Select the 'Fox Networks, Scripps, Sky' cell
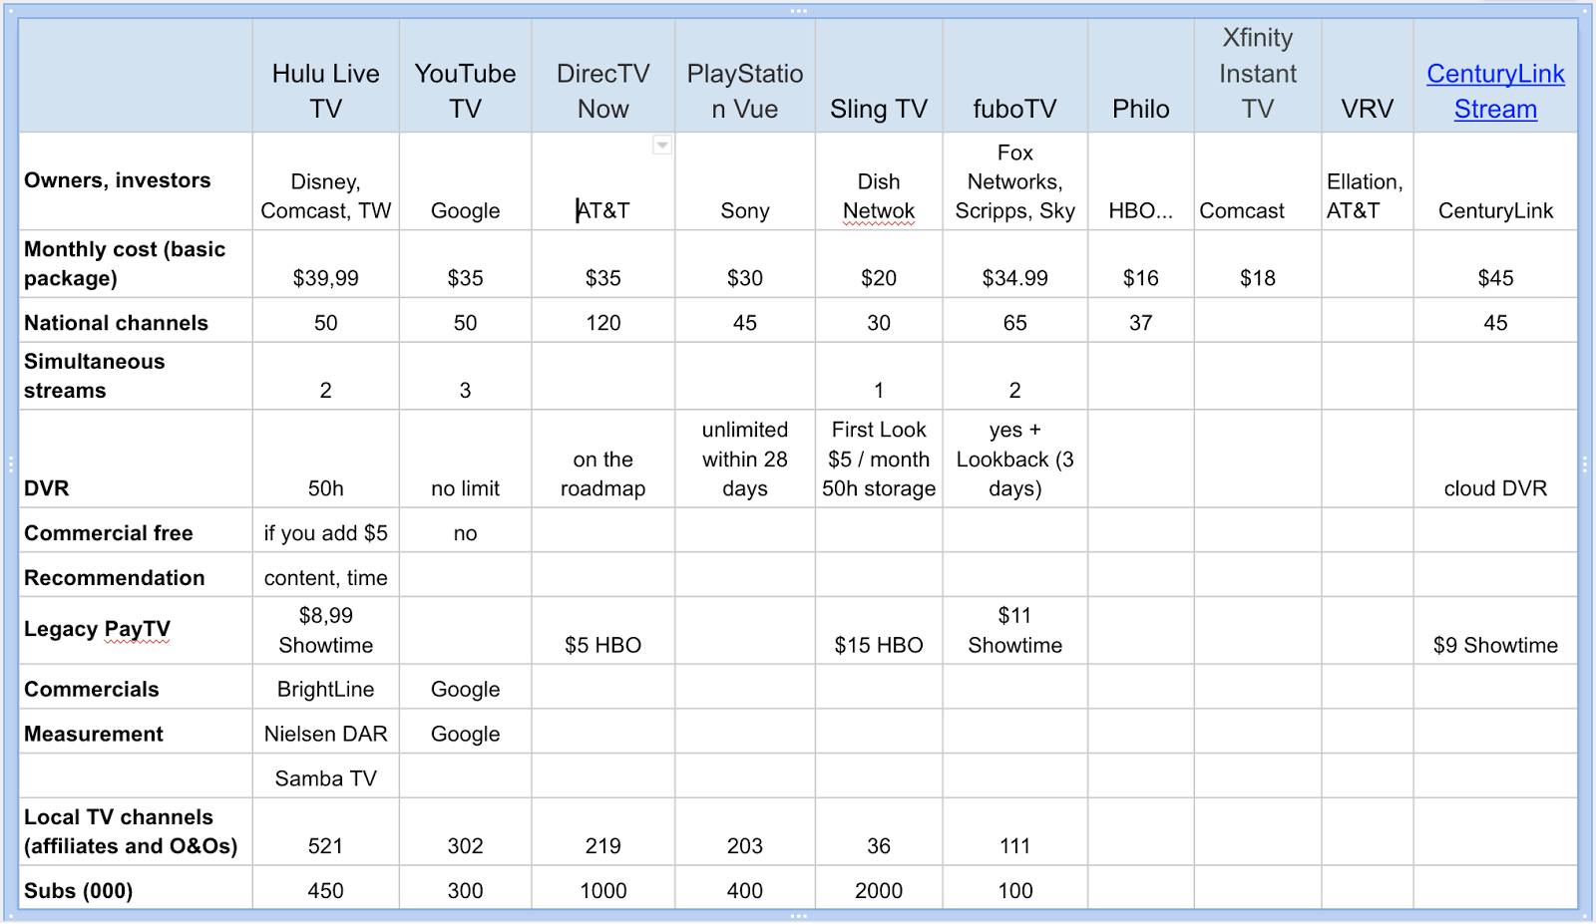The width and height of the screenshot is (1596, 924). [1015, 181]
